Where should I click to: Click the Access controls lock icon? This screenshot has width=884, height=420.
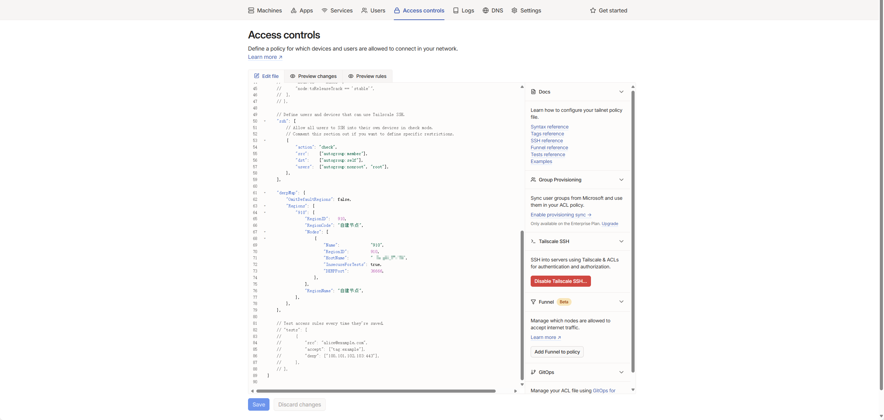[397, 10]
